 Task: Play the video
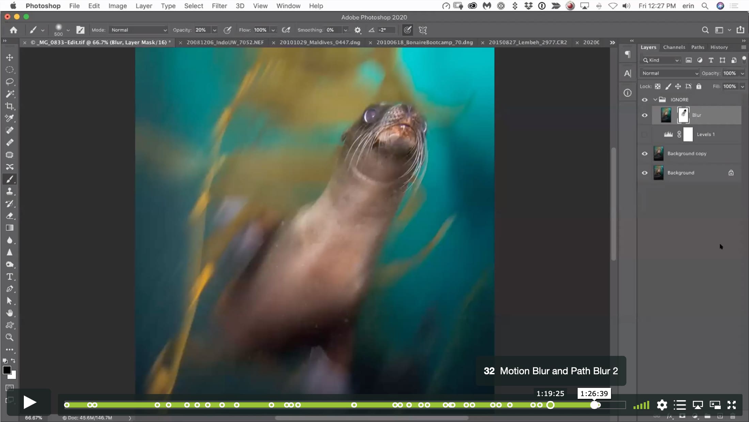click(30, 403)
